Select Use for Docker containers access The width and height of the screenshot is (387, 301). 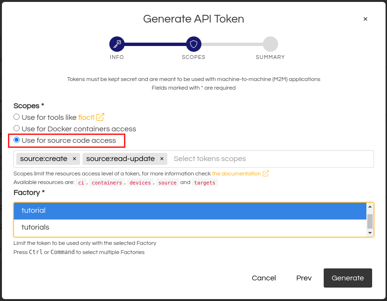[17, 128]
